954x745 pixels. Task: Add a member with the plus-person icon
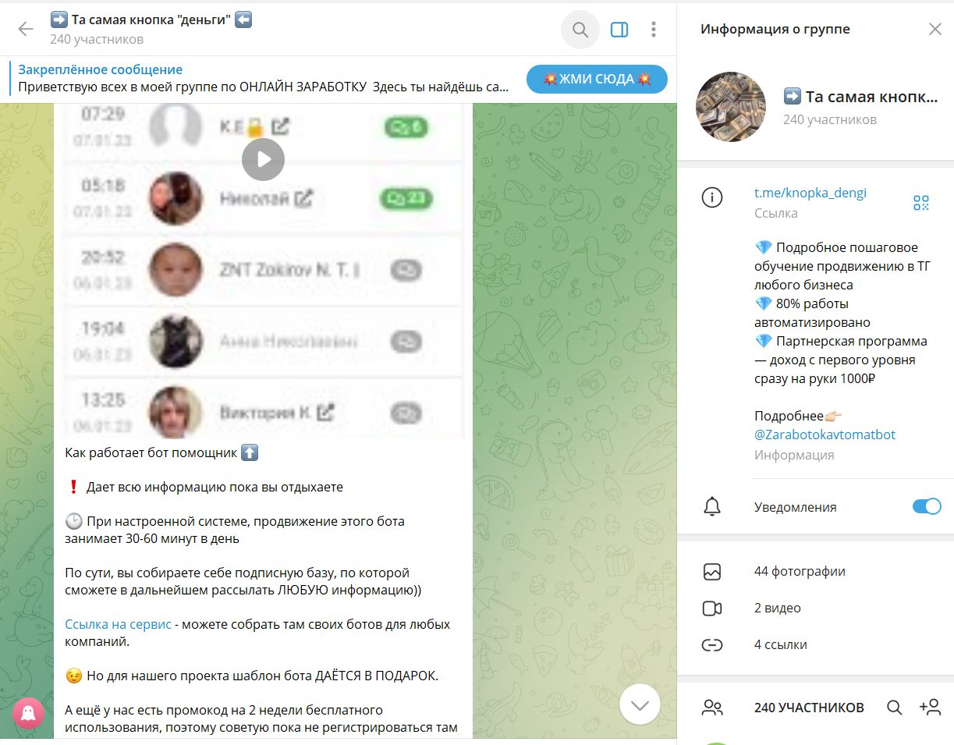(x=930, y=708)
